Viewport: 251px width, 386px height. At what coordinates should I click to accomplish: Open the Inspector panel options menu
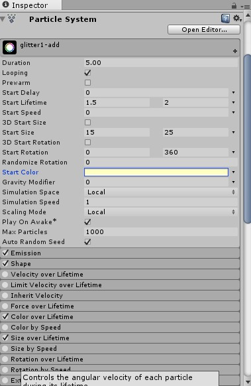[245, 7]
